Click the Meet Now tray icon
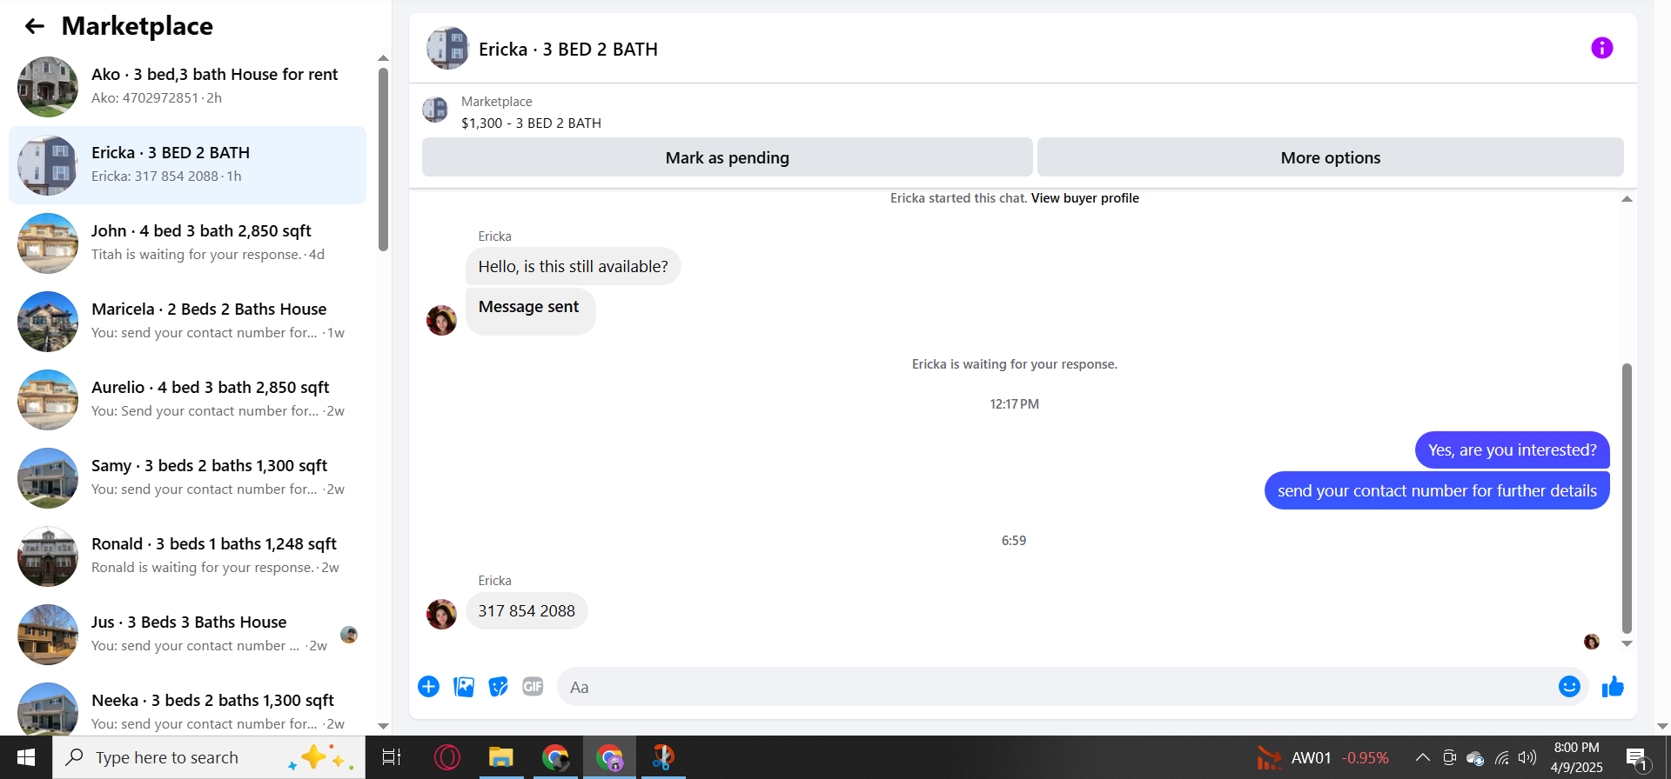1671x779 pixels. [1449, 757]
